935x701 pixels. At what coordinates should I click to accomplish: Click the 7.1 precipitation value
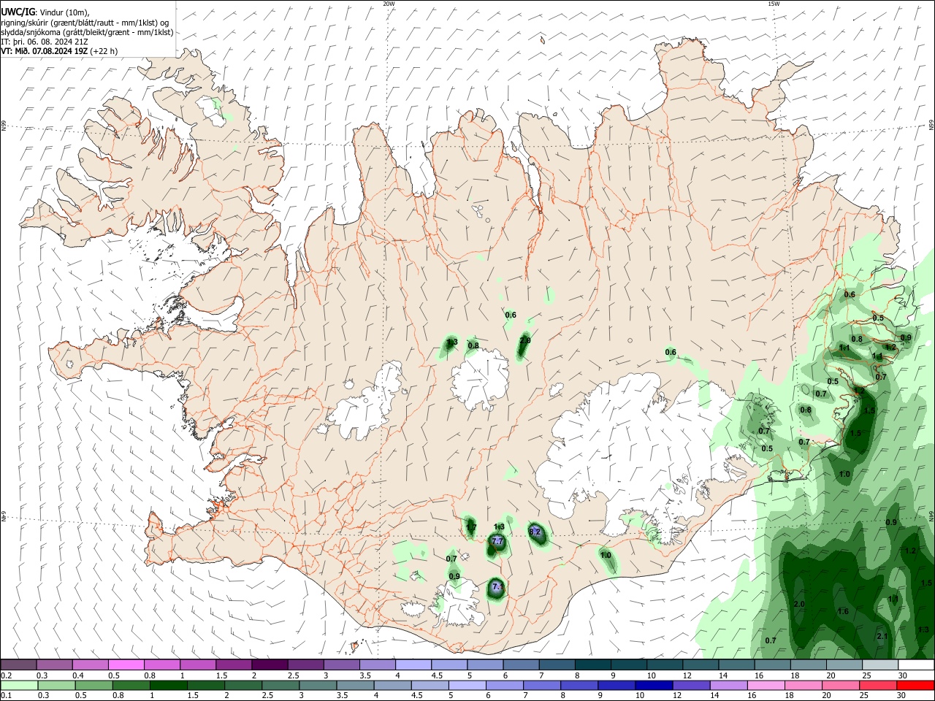click(497, 586)
